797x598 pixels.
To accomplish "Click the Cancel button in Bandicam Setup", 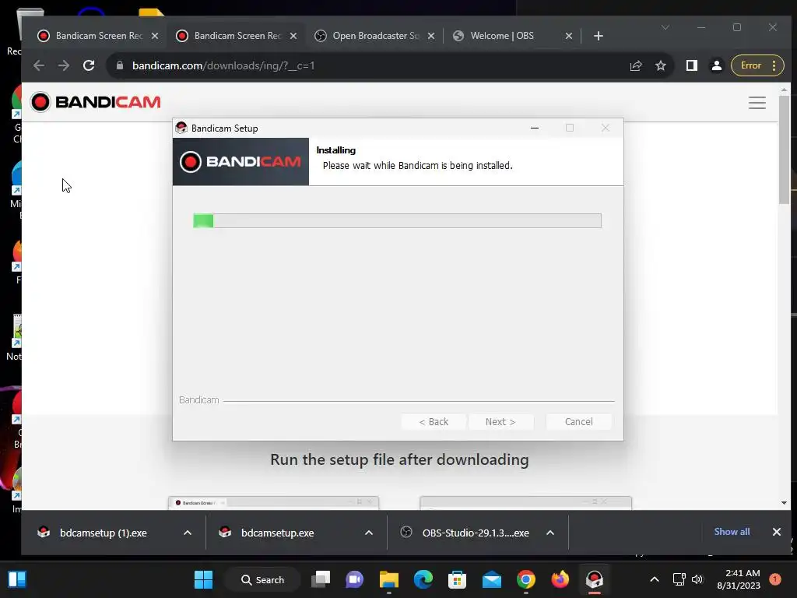I will 578,421.
